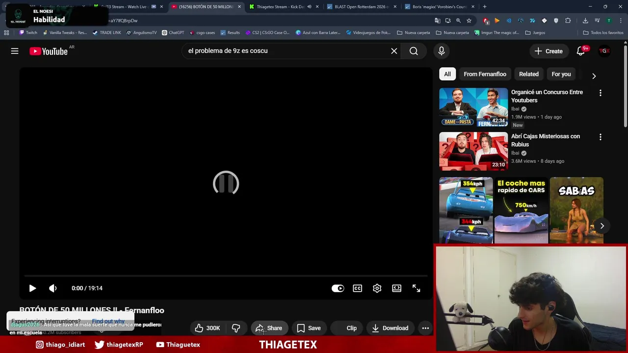Open new browser tab with plus button

[484, 6]
